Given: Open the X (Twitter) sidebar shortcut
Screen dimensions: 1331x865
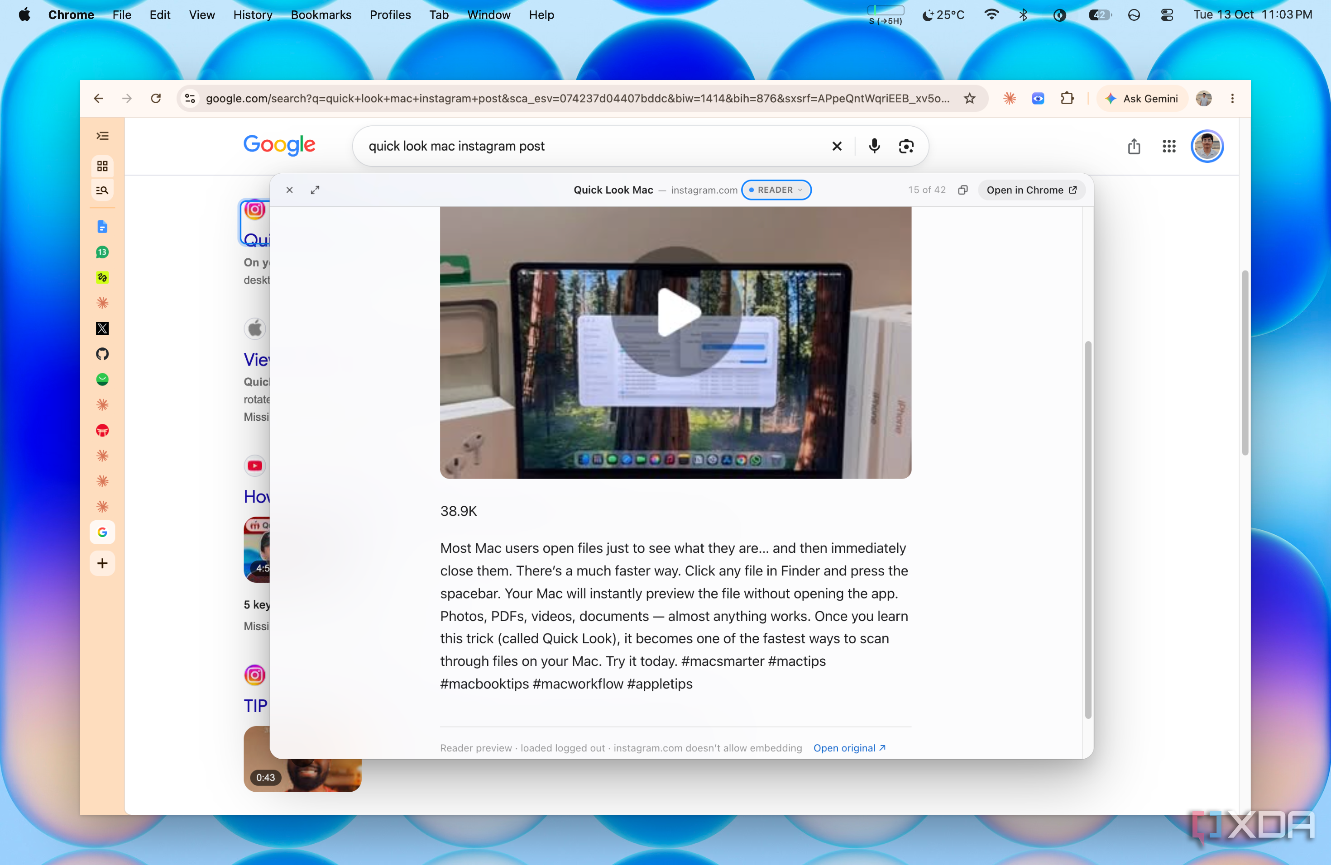Looking at the screenshot, I should 102,328.
